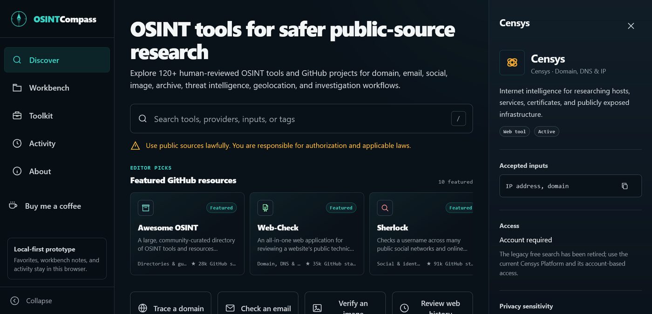Click the 91k GitHub stars text
This screenshot has width=652, height=314.
tap(449, 264)
